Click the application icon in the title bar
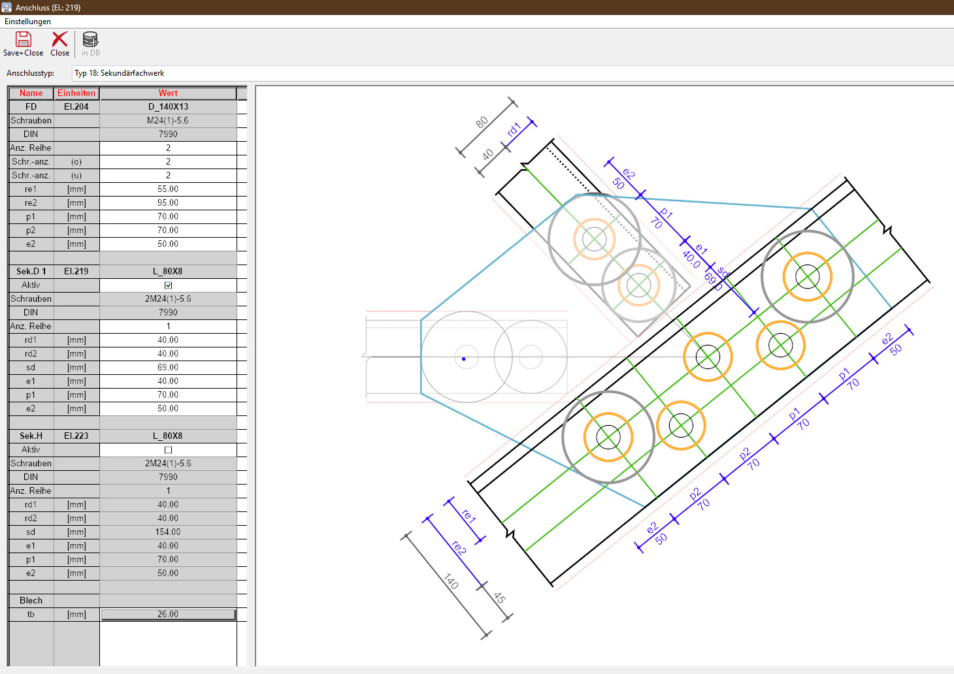Image resolution: width=954 pixels, height=674 pixels. click(7, 7)
